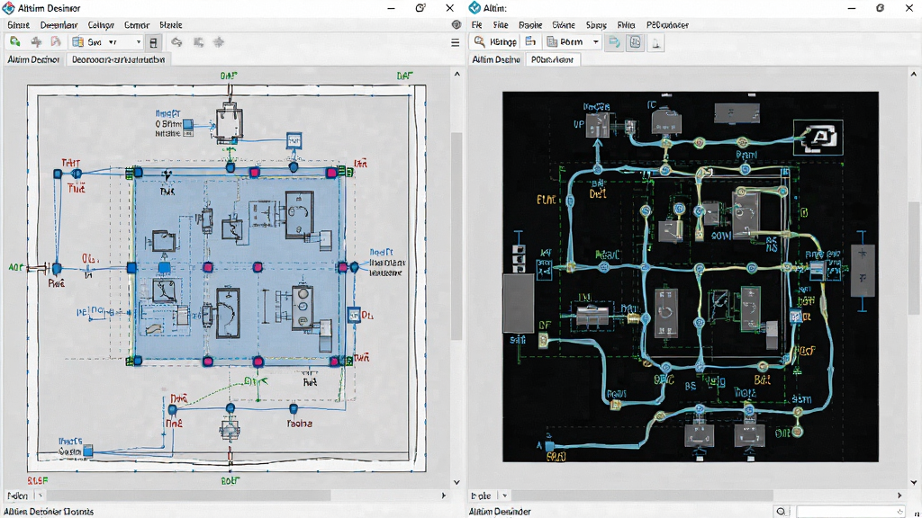Image resolution: width=922 pixels, height=518 pixels.
Task: Open the 'Deeamlar' menu in the left window
Action: click(59, 25)
